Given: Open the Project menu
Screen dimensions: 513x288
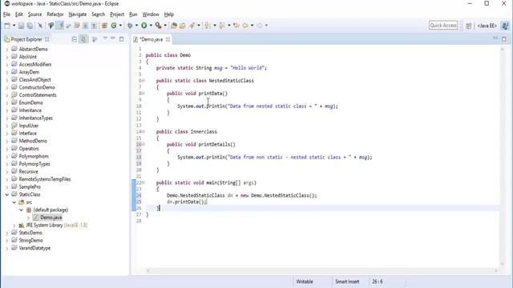Looking at the screenshot, I should (x=117, y=14).
